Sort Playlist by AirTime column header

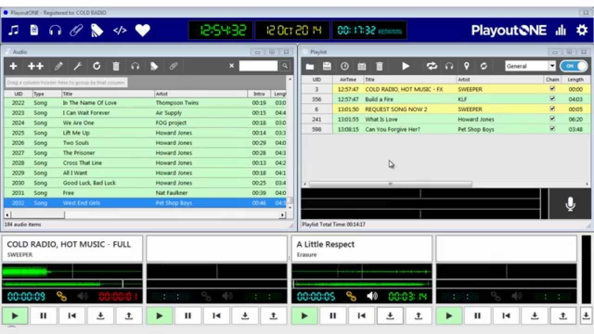348,80
